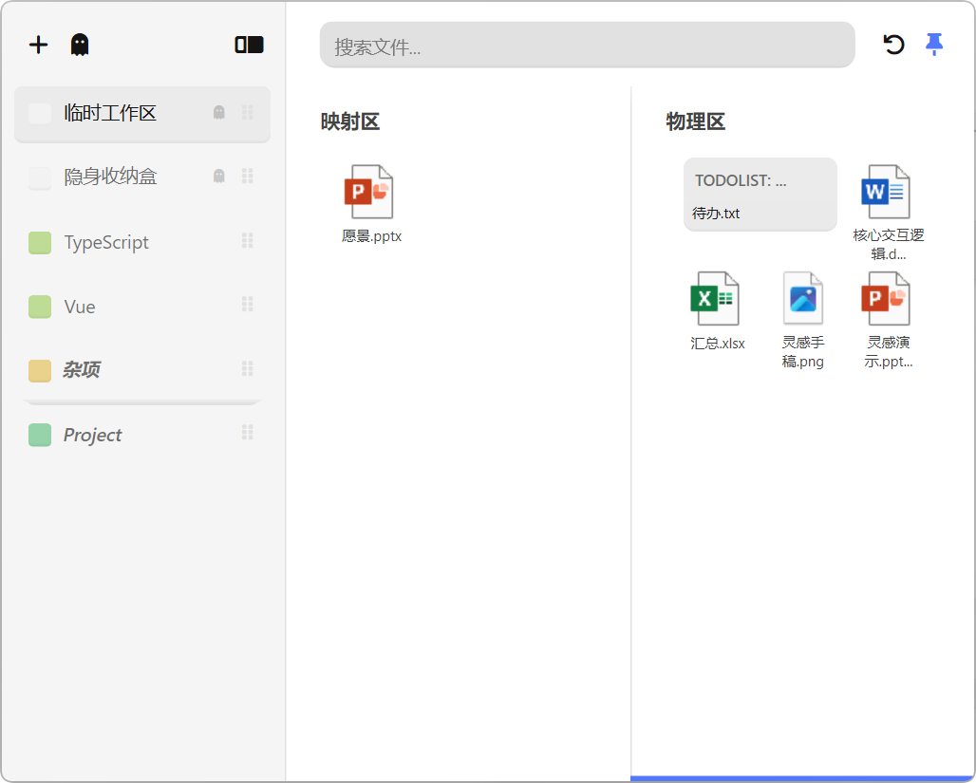This screenshot has height=783, width=976.
Task: Click the 搜索文件 search input field
Action: point(586,45)
